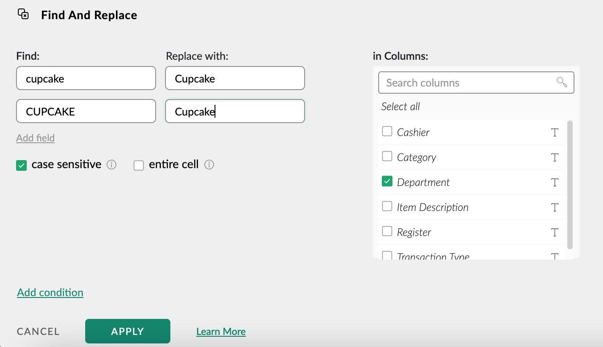Screen dimensions: 603x347
Task: Click the text type icon next to Item Description
Action: pyautogui.click(x=554, y=207)
